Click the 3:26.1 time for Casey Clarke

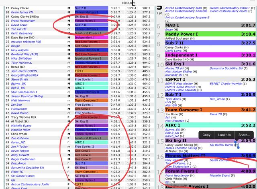click(x=115, y=8)
